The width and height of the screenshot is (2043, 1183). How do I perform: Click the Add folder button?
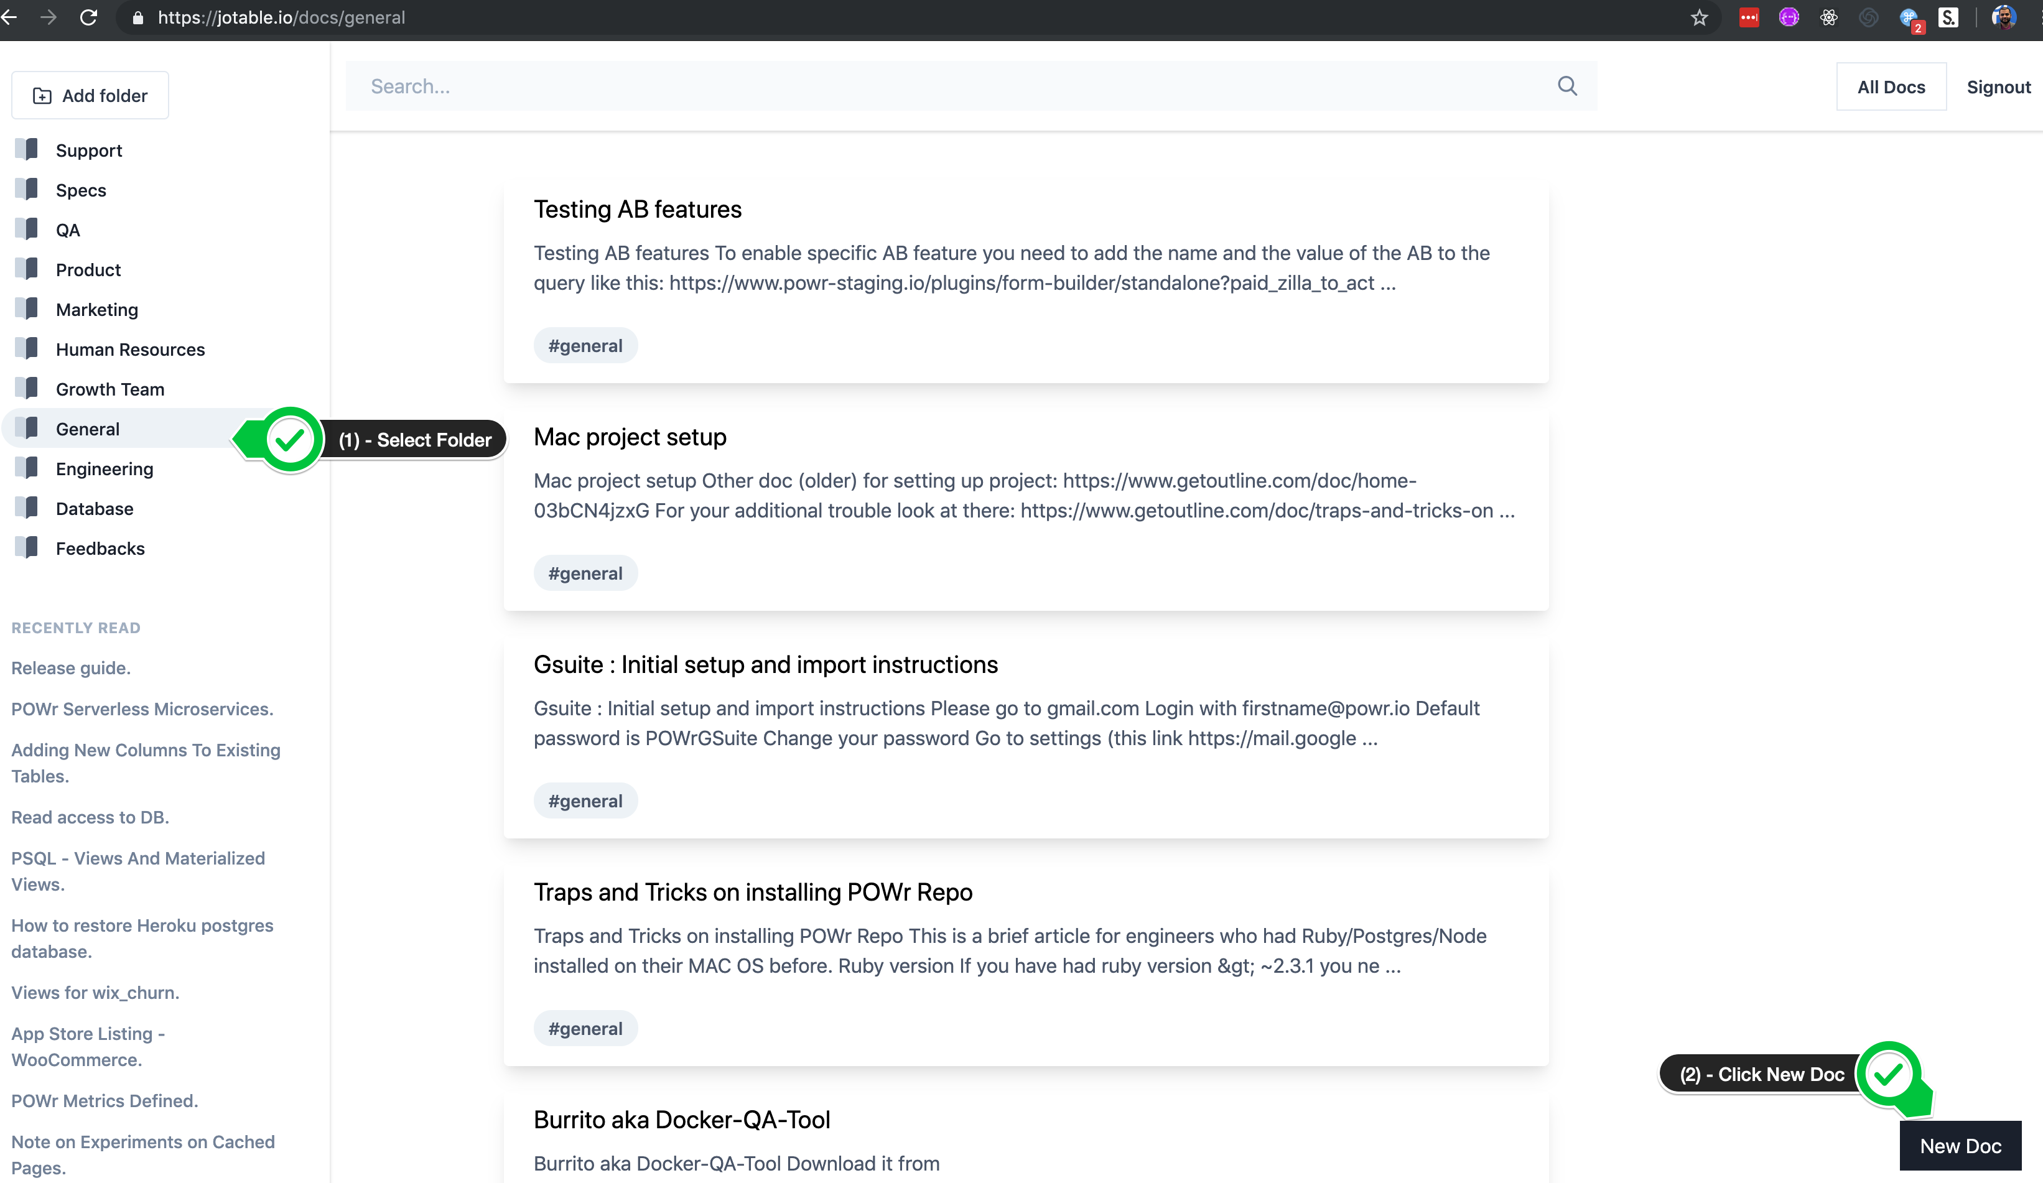(x=90, y=96)
